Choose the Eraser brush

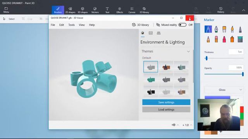216,39
